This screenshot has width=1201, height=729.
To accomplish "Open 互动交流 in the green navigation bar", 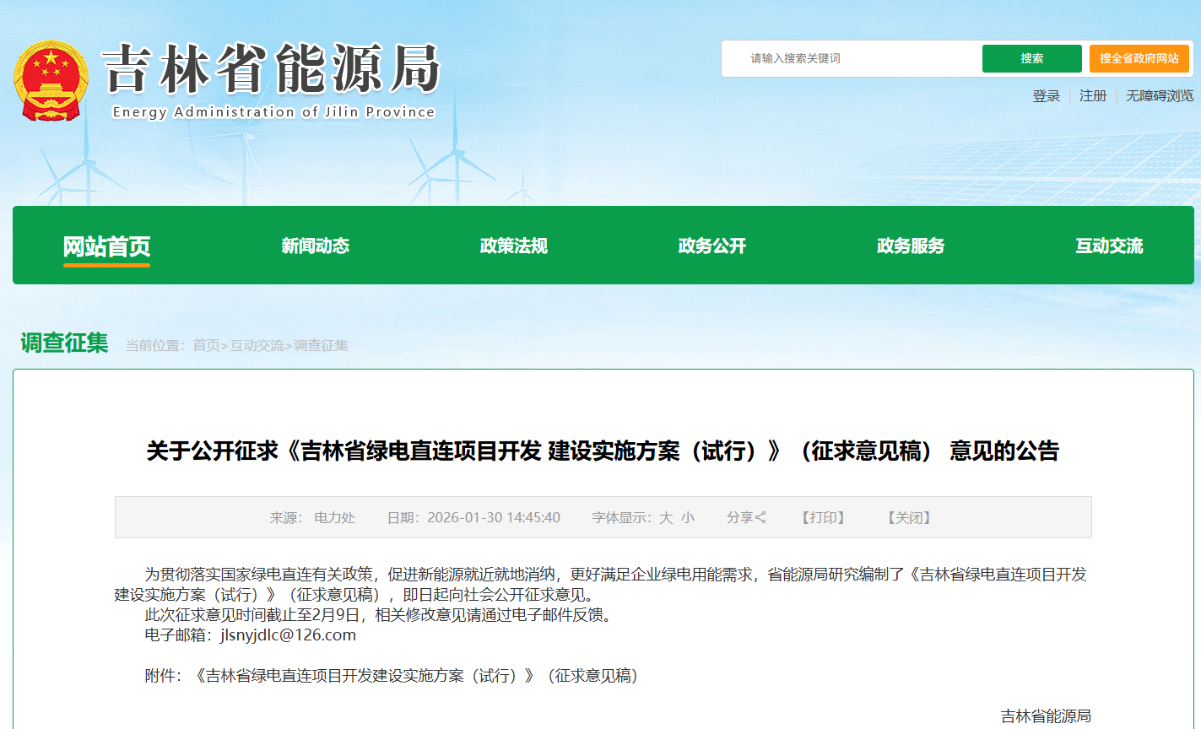I will pos(1108,246).
